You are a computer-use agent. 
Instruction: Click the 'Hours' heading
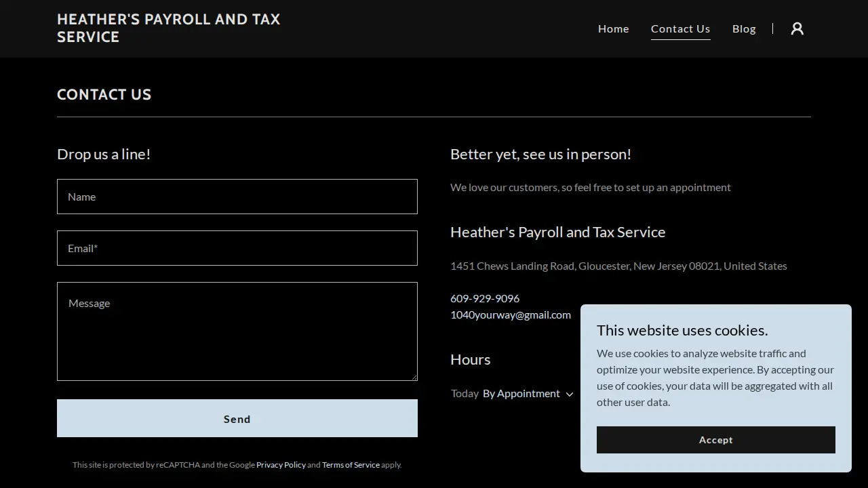click(470, 359)
